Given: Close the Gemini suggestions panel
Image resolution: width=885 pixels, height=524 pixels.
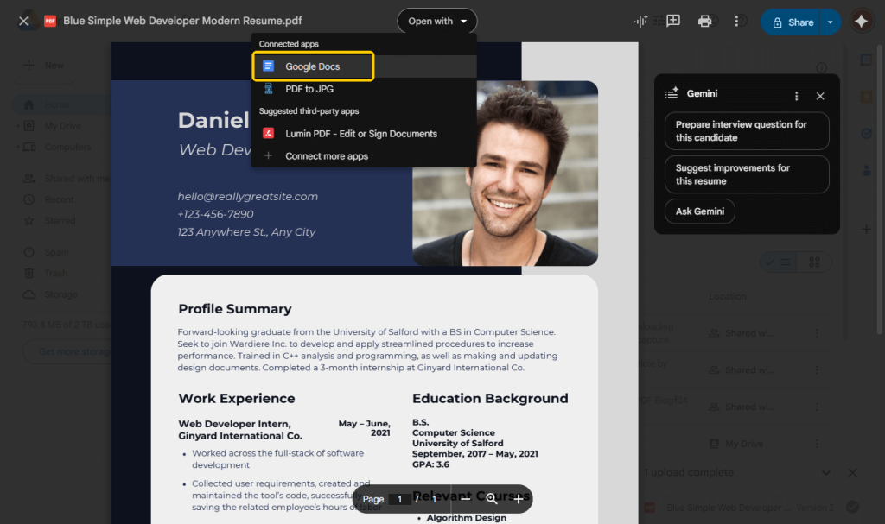Looking at the screenshot, I should [x=820, y=96].
